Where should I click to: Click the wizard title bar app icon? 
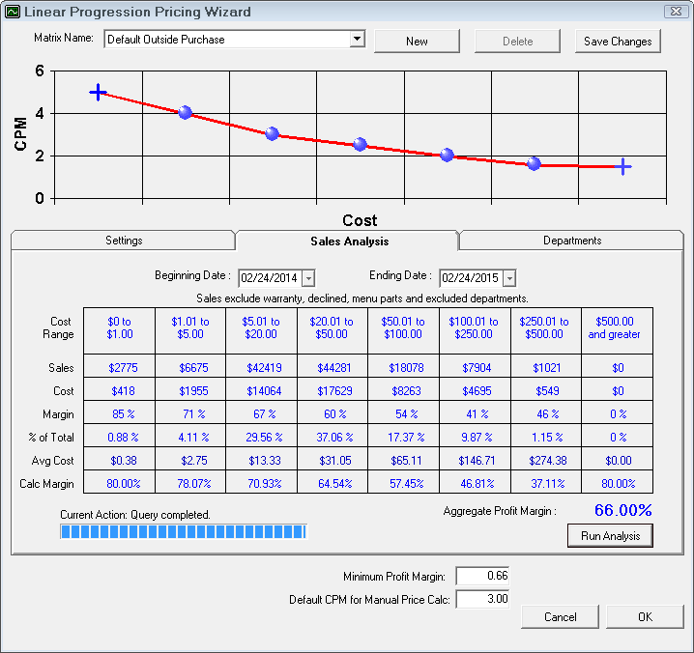pos(12,12)
